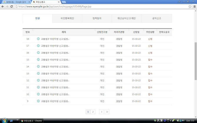Click the info icon in row 18
The image size is (197, 123).
(38, 39)
